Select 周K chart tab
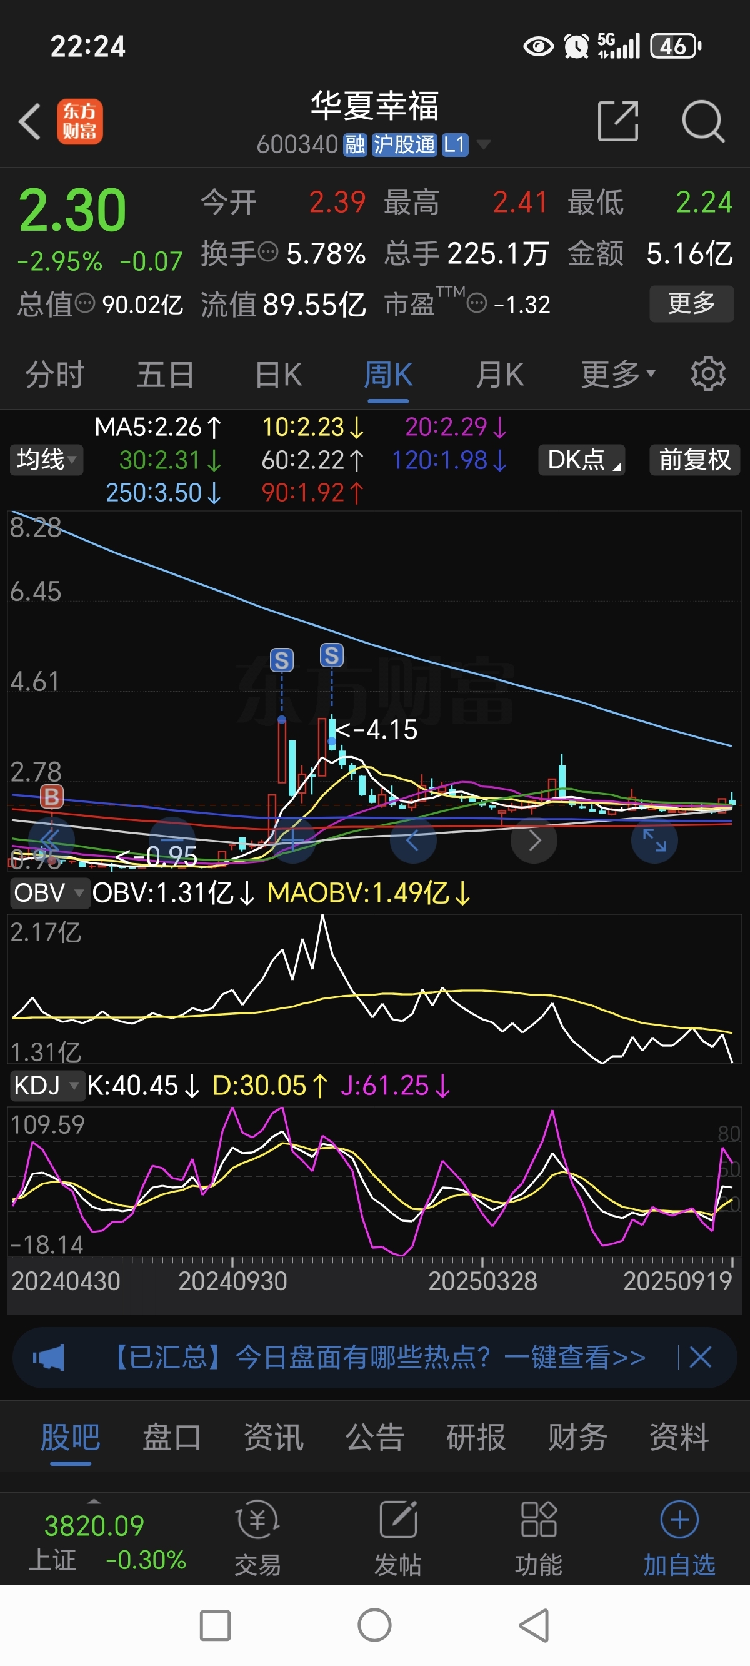Screen dimensions: 750x1666 pyautogui.click(x=388, y=375)
